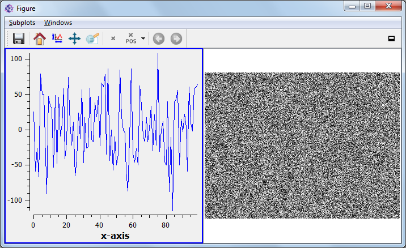Screen dimensions: 406x248
Task: Open the Subplots menu
Action: pos(22,23)
